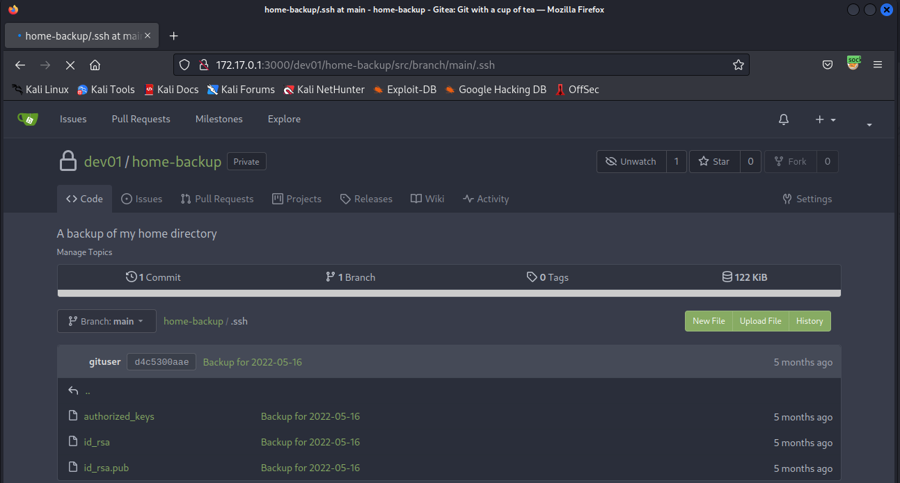Image resolution: width=900 pixels, height=483 pixels.
Task: Click the id_rsa file icon
Action: click(x=72, y=442)
